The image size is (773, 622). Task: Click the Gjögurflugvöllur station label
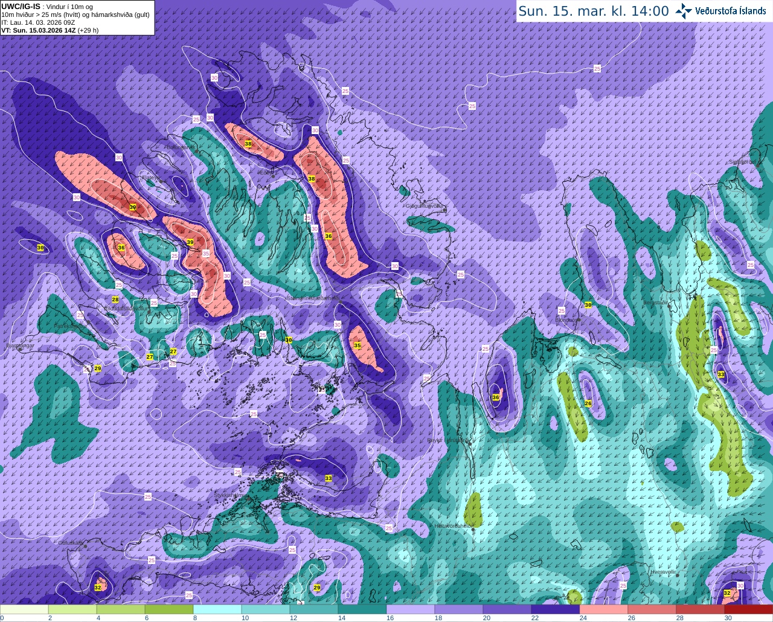pos(426,205)
